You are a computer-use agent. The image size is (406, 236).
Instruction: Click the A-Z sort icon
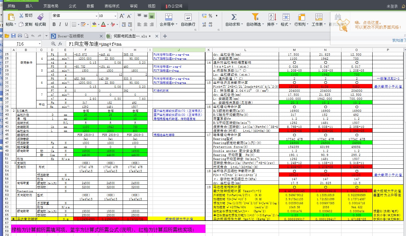(x=272, y=17)
